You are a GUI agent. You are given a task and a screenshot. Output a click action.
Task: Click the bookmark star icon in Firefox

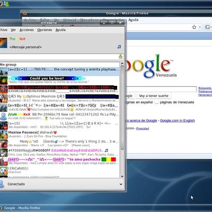click(x=194, y=27)
